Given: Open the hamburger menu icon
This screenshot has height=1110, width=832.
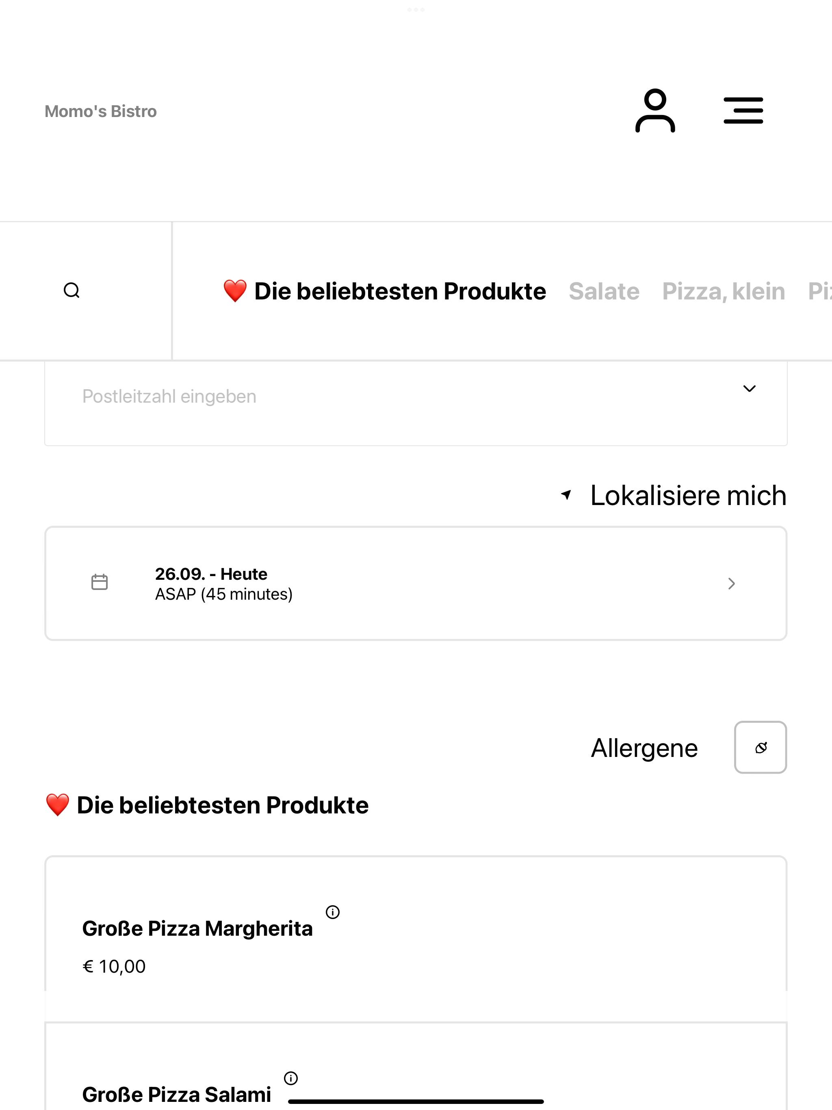Looking at the screenshot, I should (x=743, y=111).
